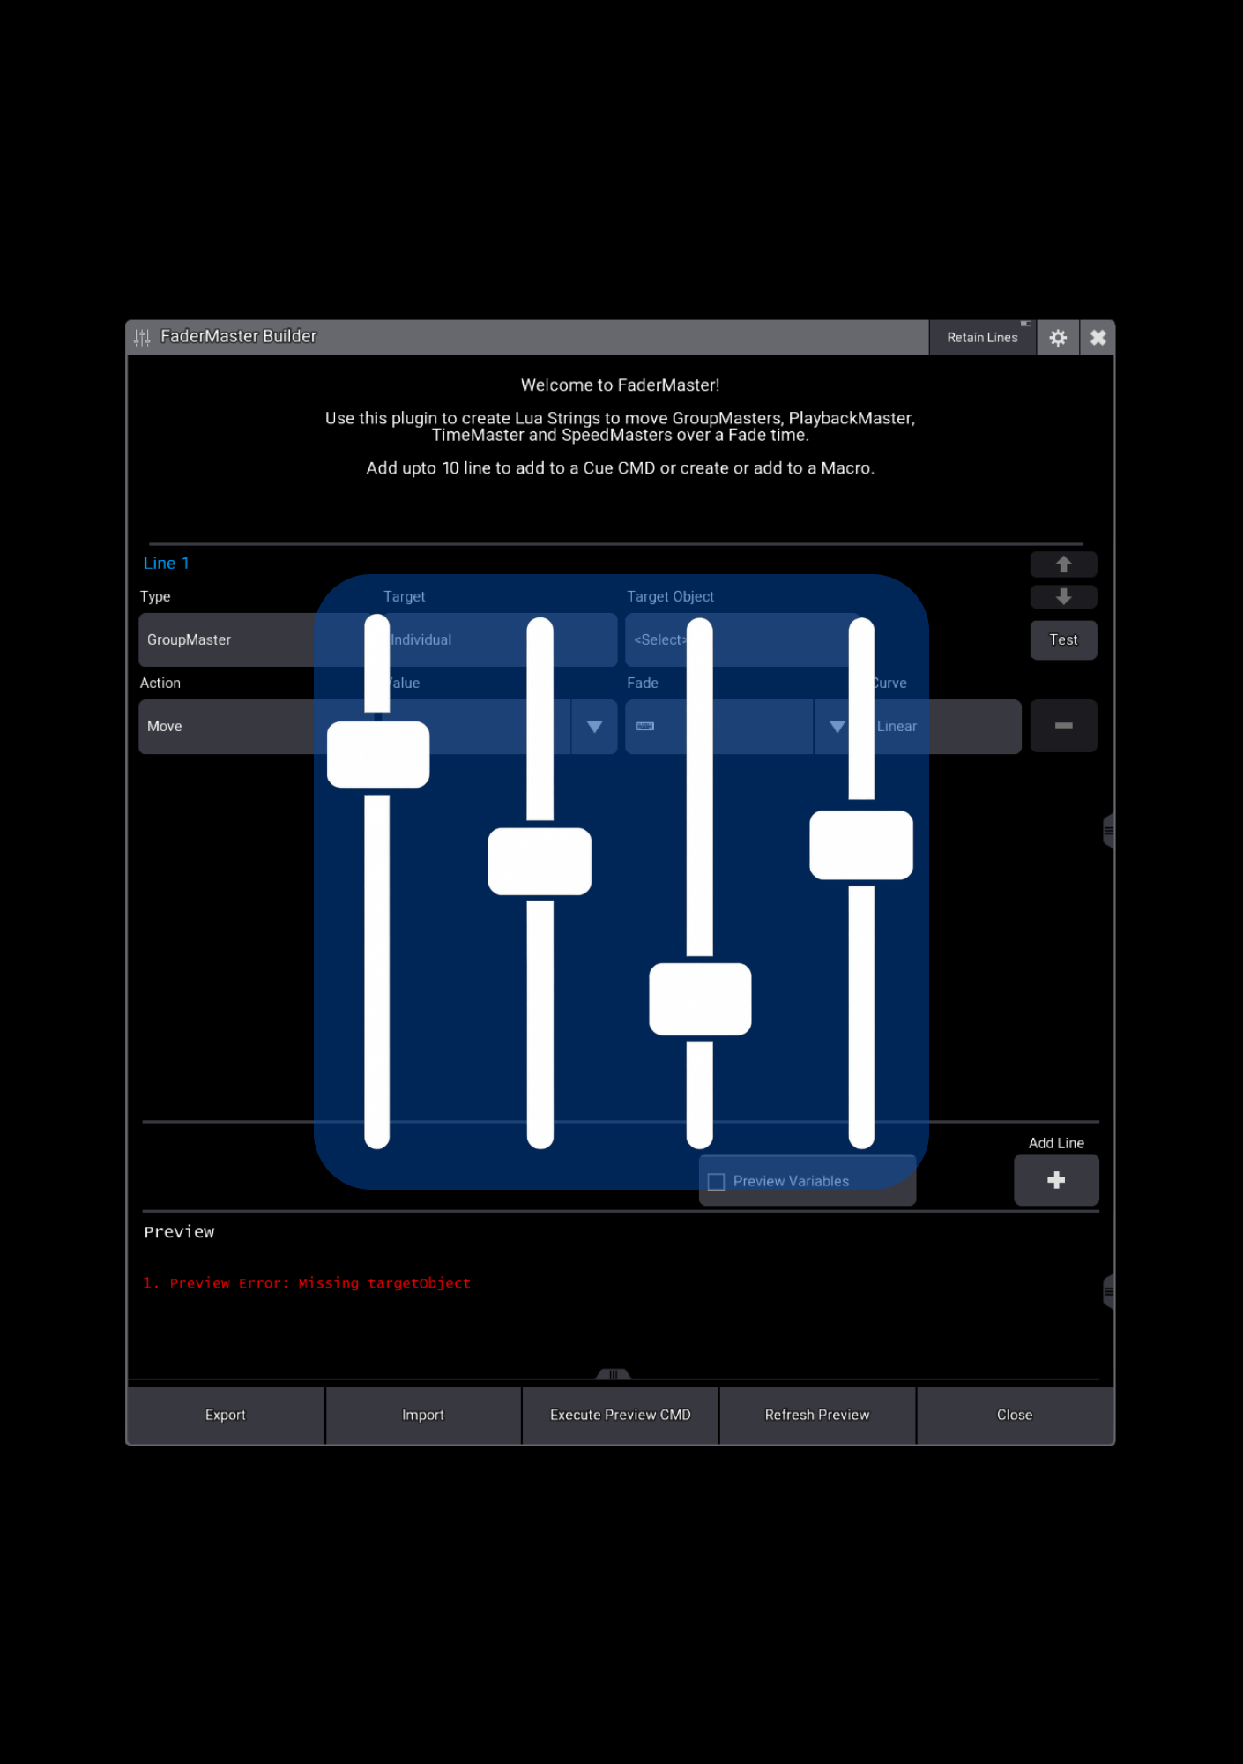Image resolution: width=1243 pixels, height=1764 pixels.
Task: Open the Type dropdown showing GroupMaster
Action: click(256, 639)
